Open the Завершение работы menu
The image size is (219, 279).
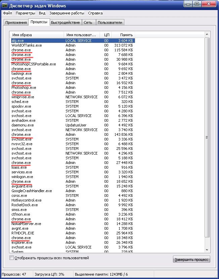coord(67,13)
